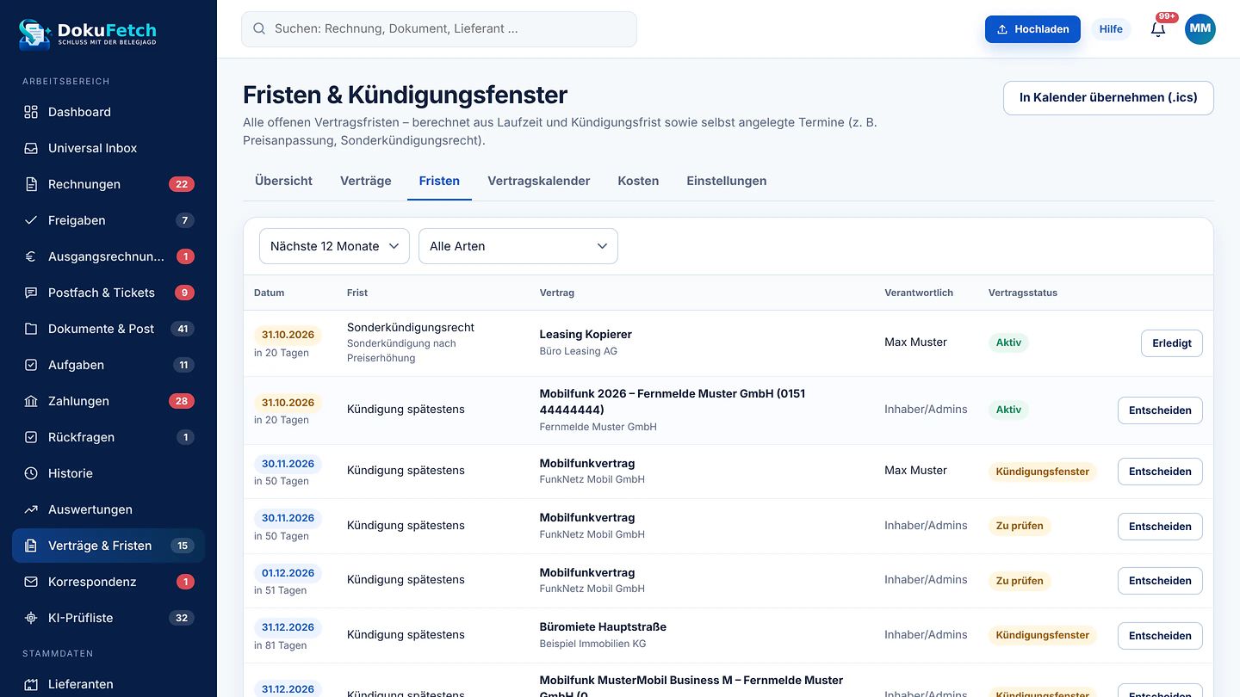
Task: Click Sonderkündigungsrecht deadline text
Action: (411, 328)
